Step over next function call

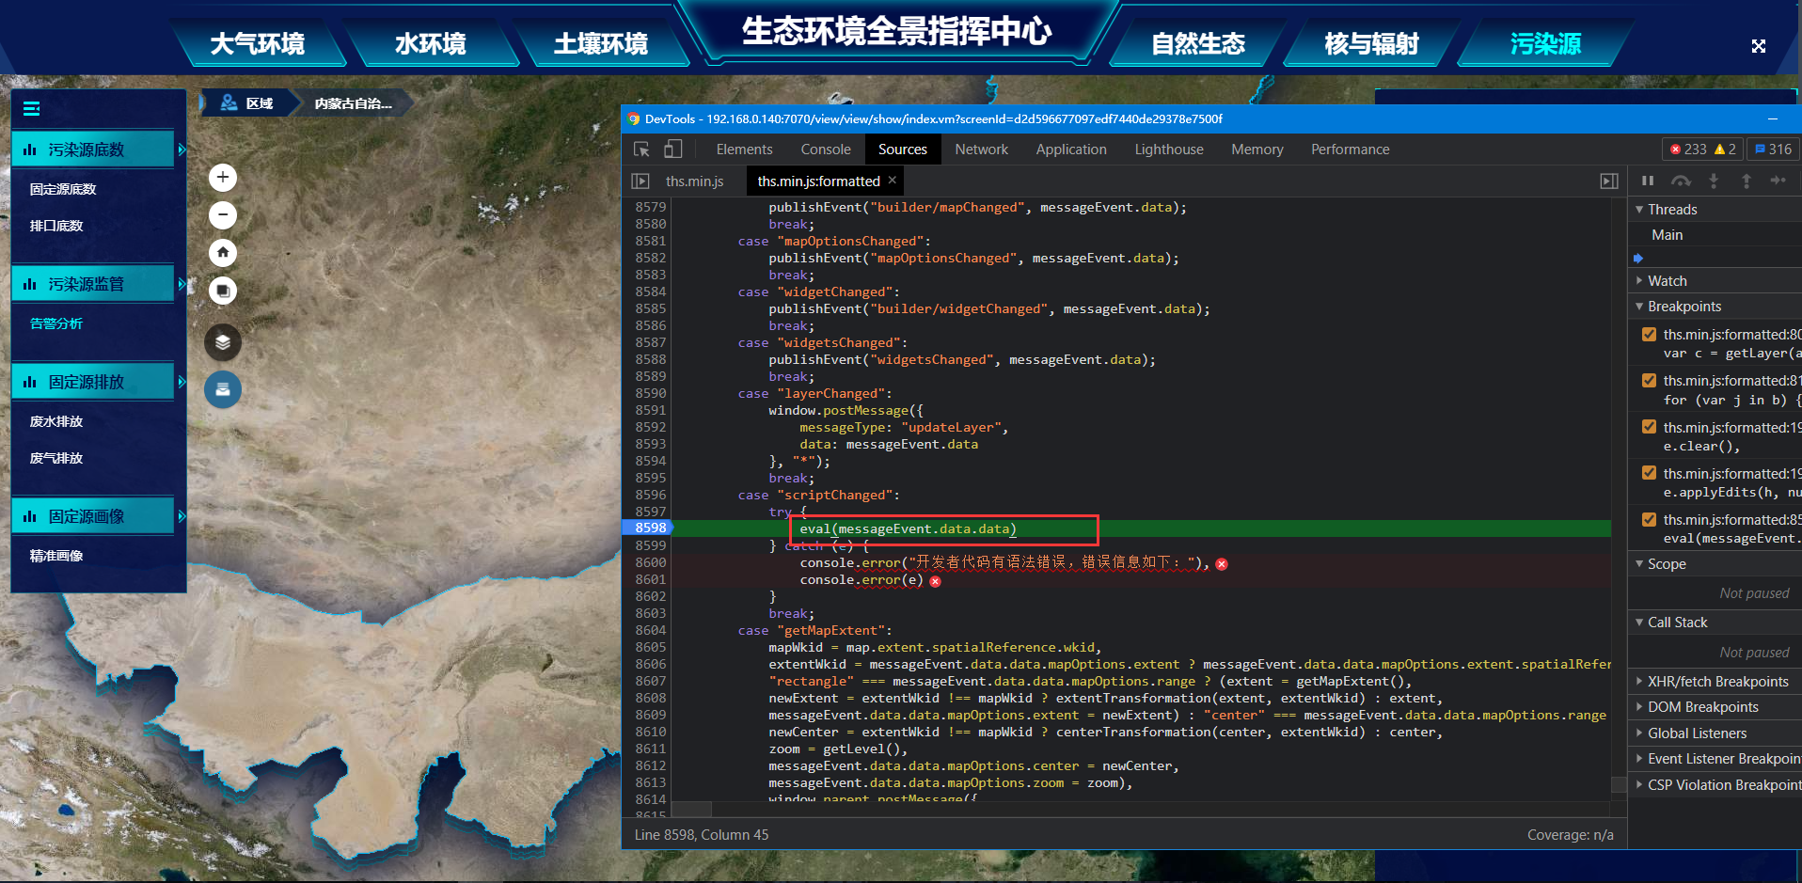coord(1681,181)
